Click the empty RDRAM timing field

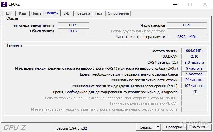[x=194, y=103]
